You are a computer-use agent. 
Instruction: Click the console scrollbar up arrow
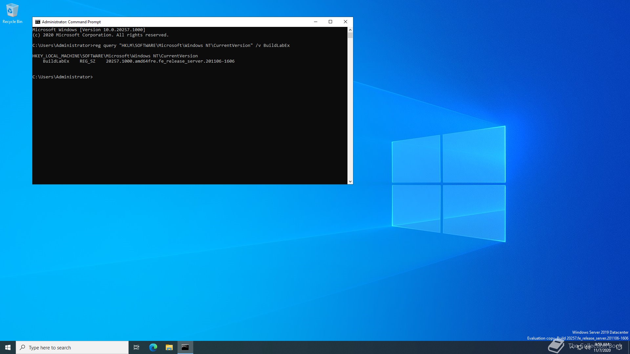(350, 30)
